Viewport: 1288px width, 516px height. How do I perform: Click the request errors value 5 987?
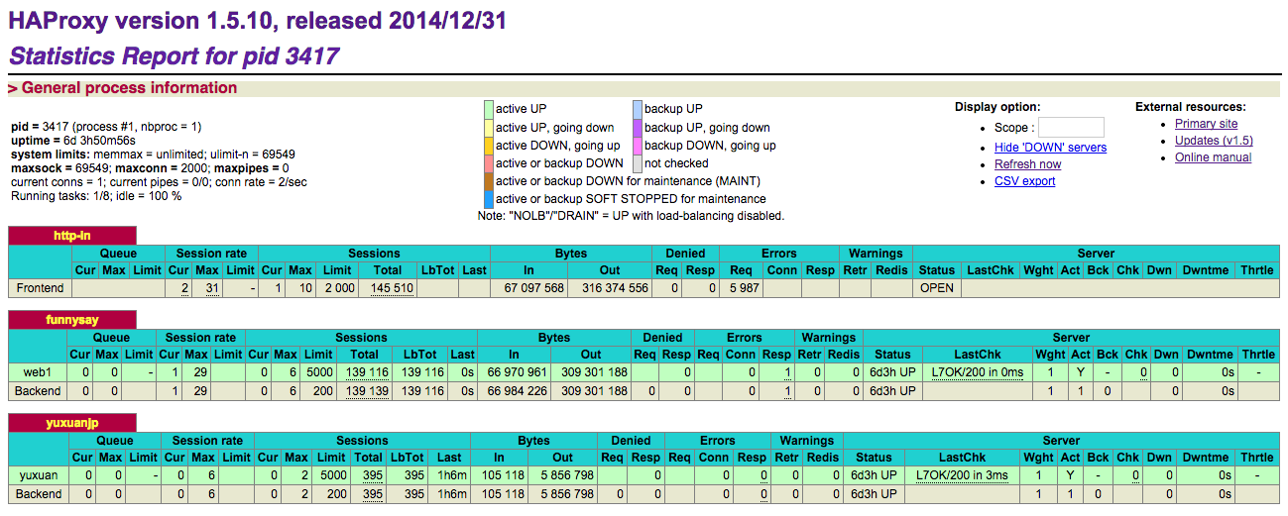(x=744, y=288)
